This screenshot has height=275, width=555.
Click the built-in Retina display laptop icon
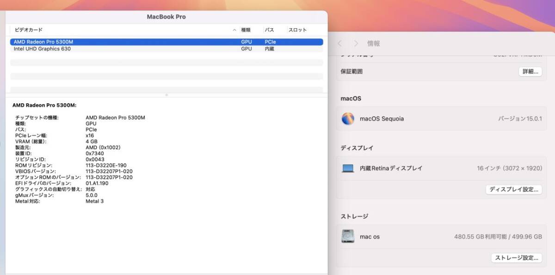pyautogui.click(x=348, y=169)
